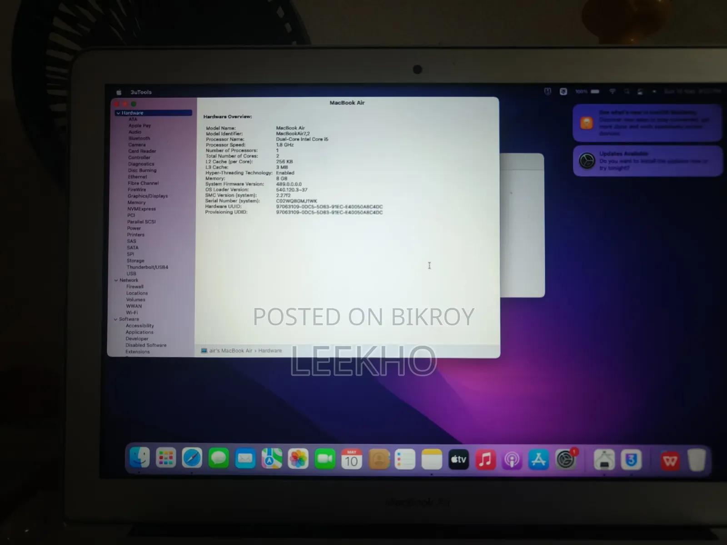Select Printers in the sidebar

pyautogui.click(x=136, y=235)
